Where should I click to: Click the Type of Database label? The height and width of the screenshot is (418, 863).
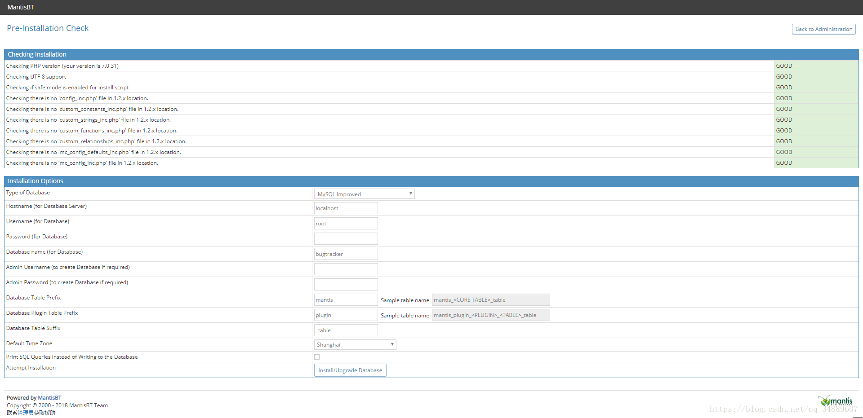pos(28,193)
